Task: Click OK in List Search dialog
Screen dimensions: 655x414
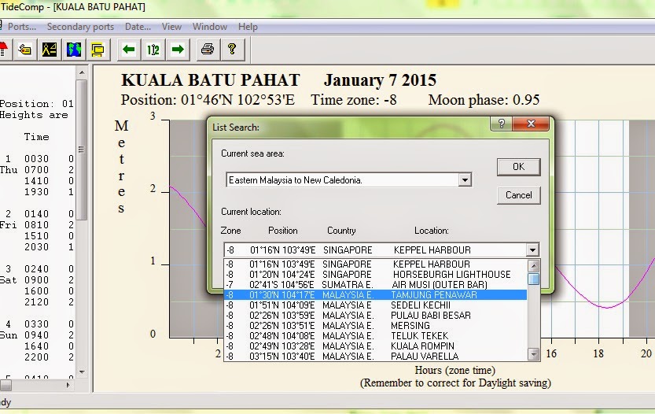Action: (x=518, y=167)
